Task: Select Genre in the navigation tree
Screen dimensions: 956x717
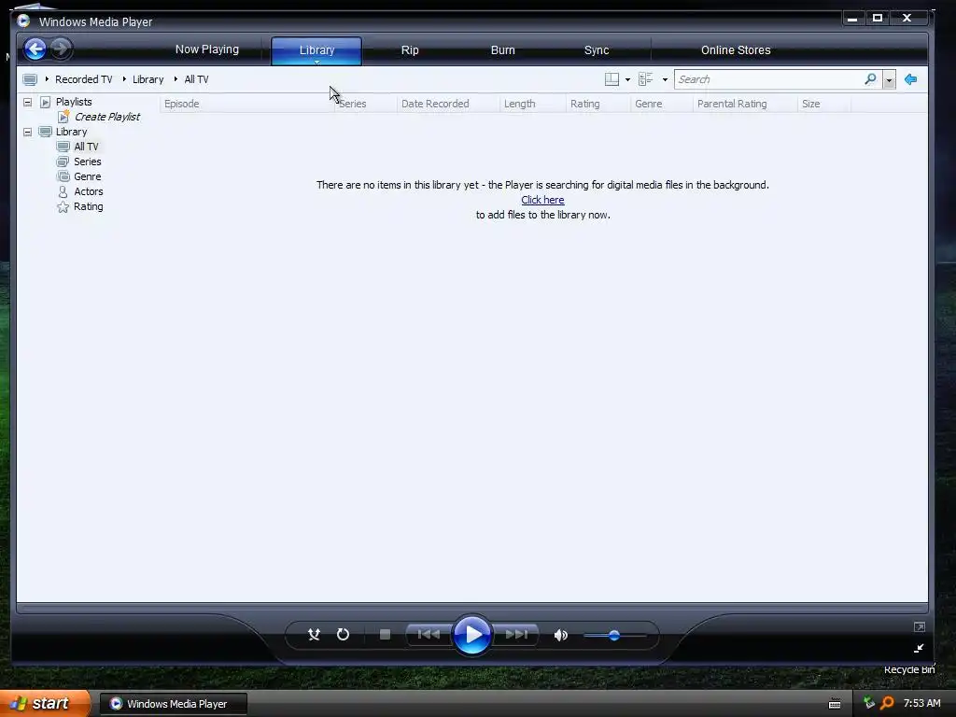Action: pos(87,176)
